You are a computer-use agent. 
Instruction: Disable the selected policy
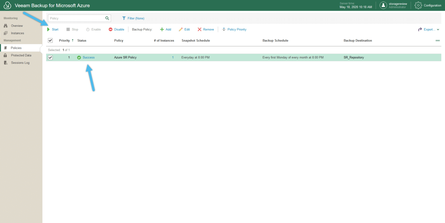coord(116,29)
